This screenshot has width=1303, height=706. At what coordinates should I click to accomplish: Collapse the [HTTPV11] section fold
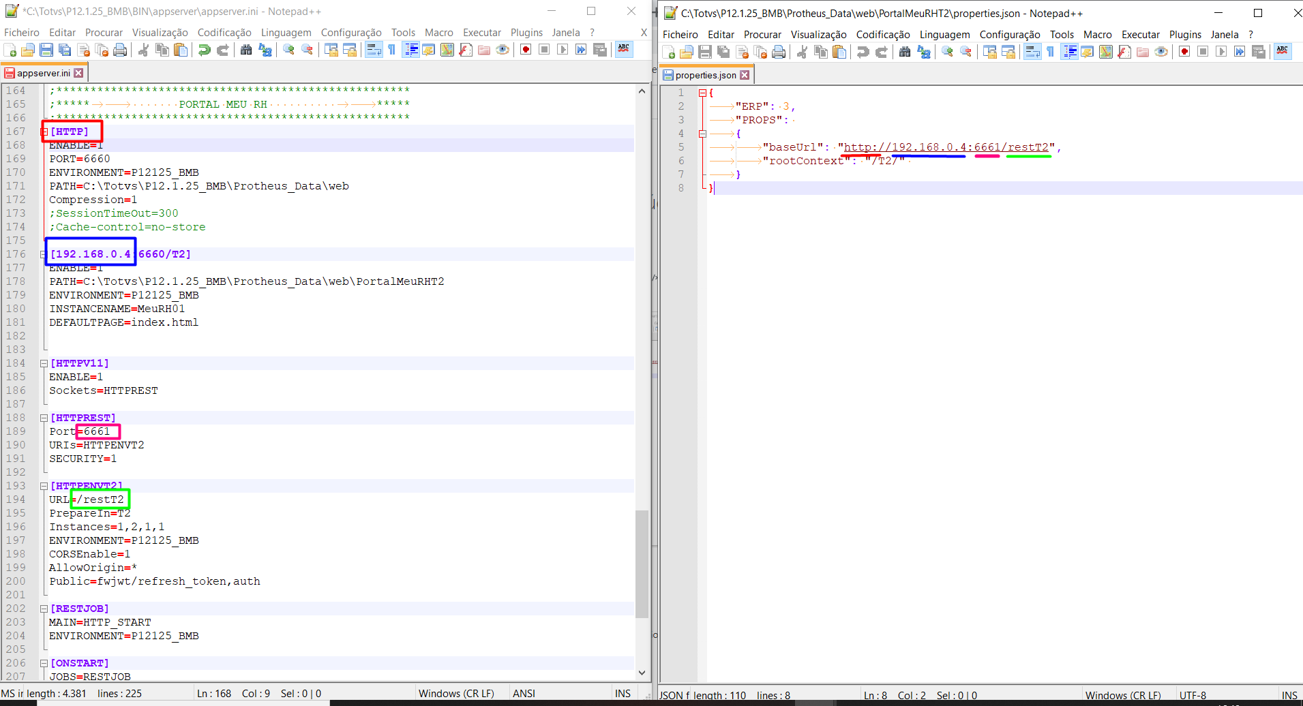coord(44,363)
